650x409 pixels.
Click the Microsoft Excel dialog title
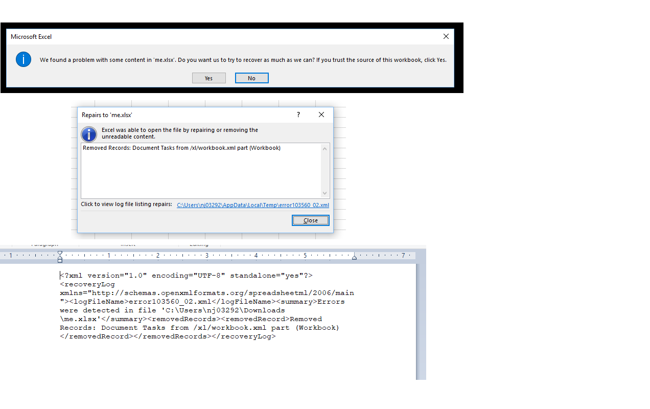coord(31,37)
